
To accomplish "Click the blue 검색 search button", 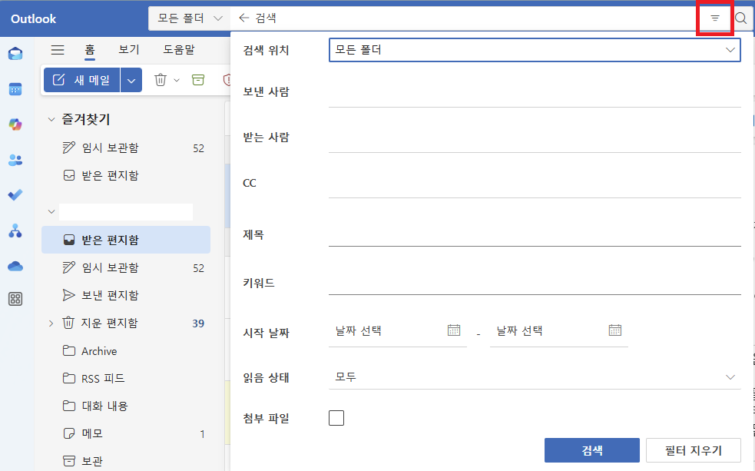I will tap(591, 451).
